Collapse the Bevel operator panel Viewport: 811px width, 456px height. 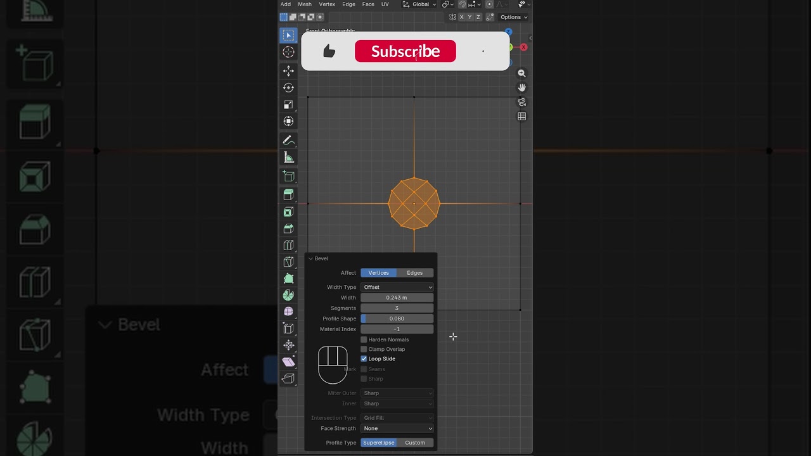point(310,258)
